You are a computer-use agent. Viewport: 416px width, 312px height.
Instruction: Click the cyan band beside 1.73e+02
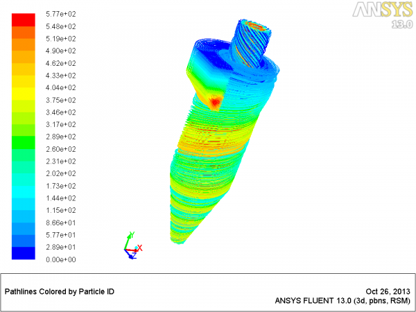coord(24,192)
